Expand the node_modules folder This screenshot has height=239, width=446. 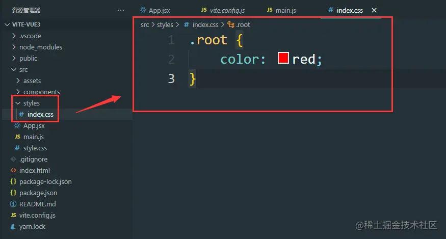[14, 47]
